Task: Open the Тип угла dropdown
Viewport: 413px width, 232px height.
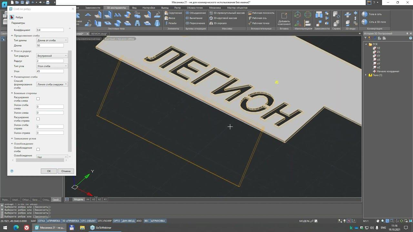Action: point(52,66)
